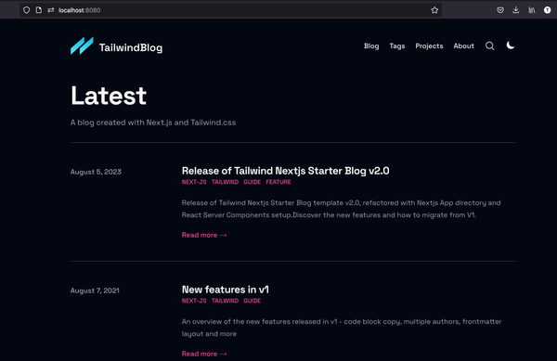Click the August 7, 2021 date text
Image resolution: width=557 pixels, height=361 pixels.
click(95, 290)
